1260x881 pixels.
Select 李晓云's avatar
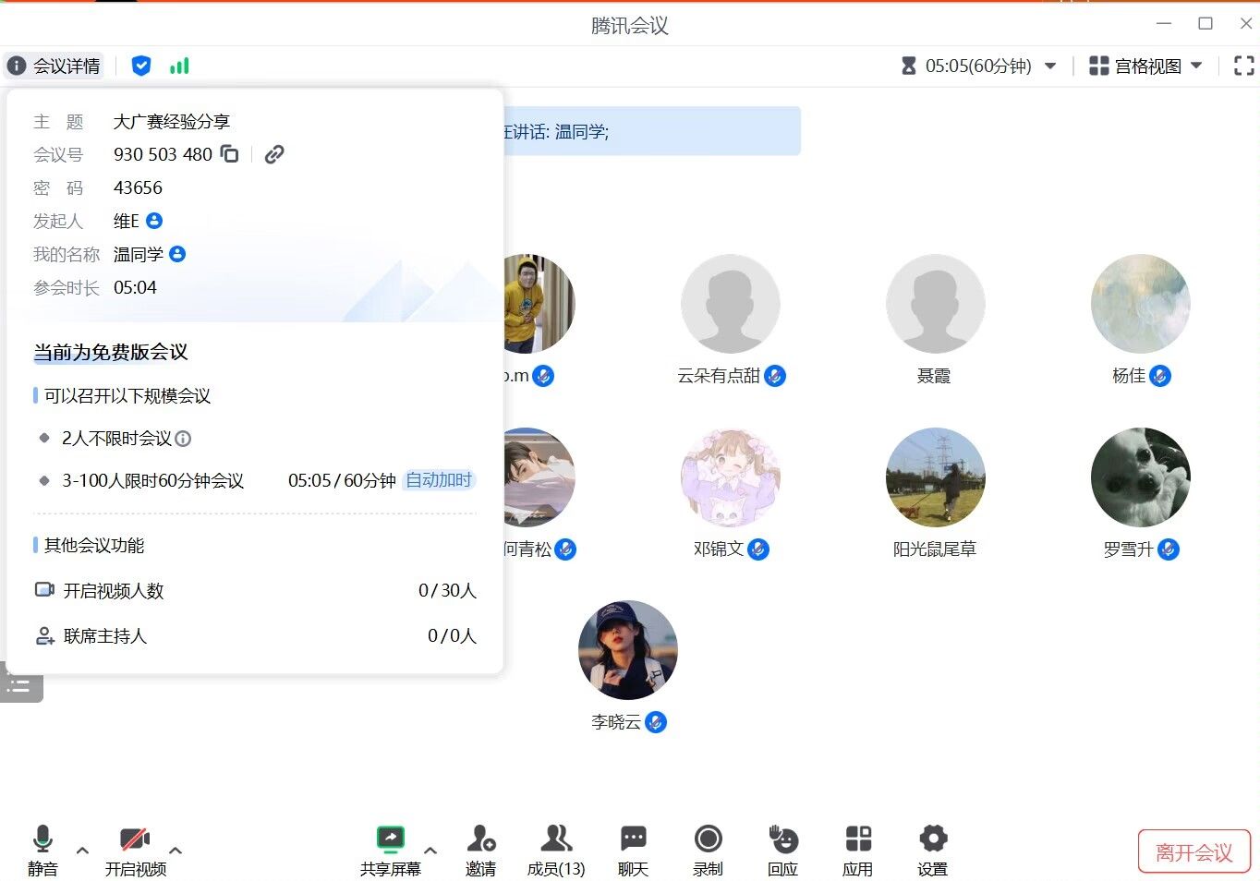[628, 650]
